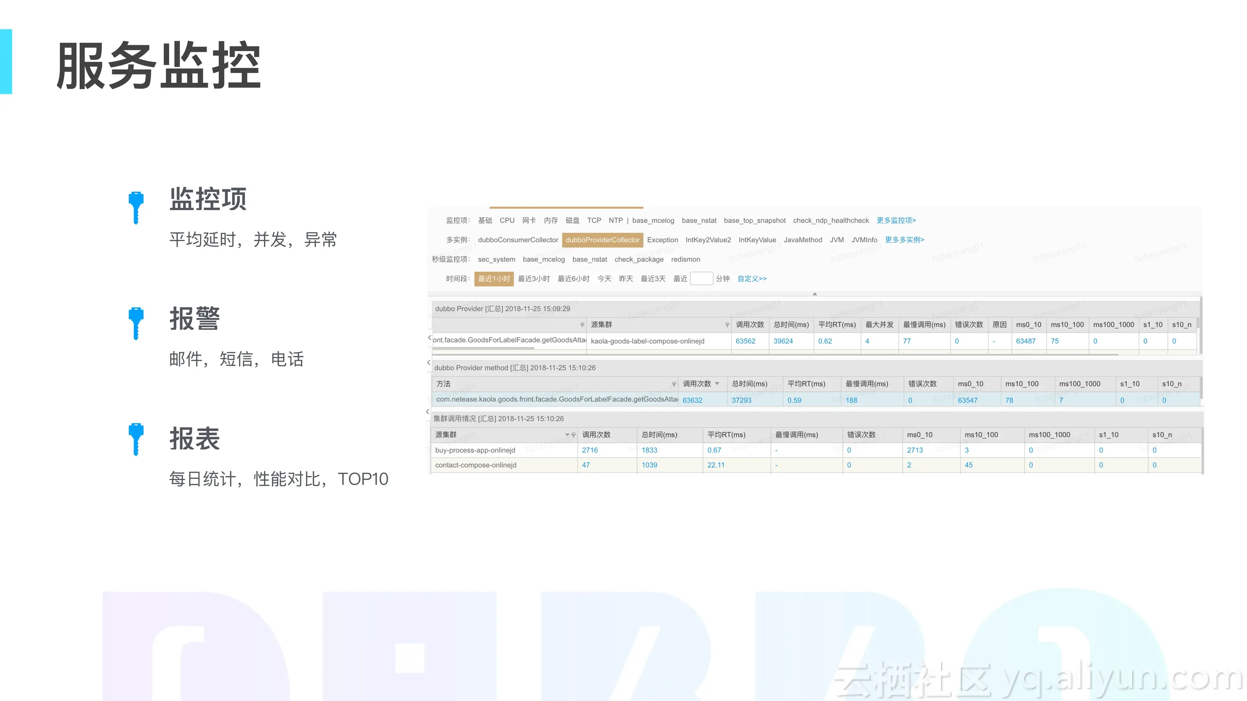The image size is (1247, 701).
Task: Click the 源集群 column filter icon in dubbo Provider table
Action: tap(727, 325)
